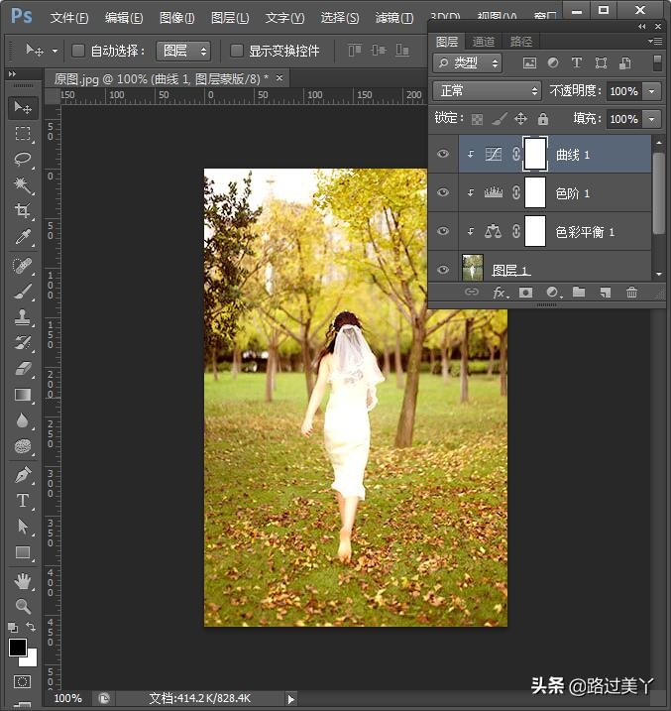Image resolution: width=671 pixels, height=711 pixels.
Task: Open the 滤镜(T) menu
Action: [394, 18]
